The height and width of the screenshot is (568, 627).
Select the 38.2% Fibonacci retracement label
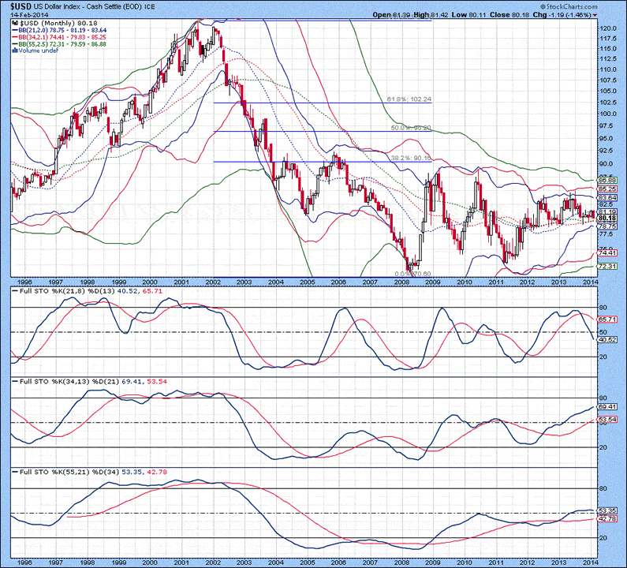pos(410,159)
